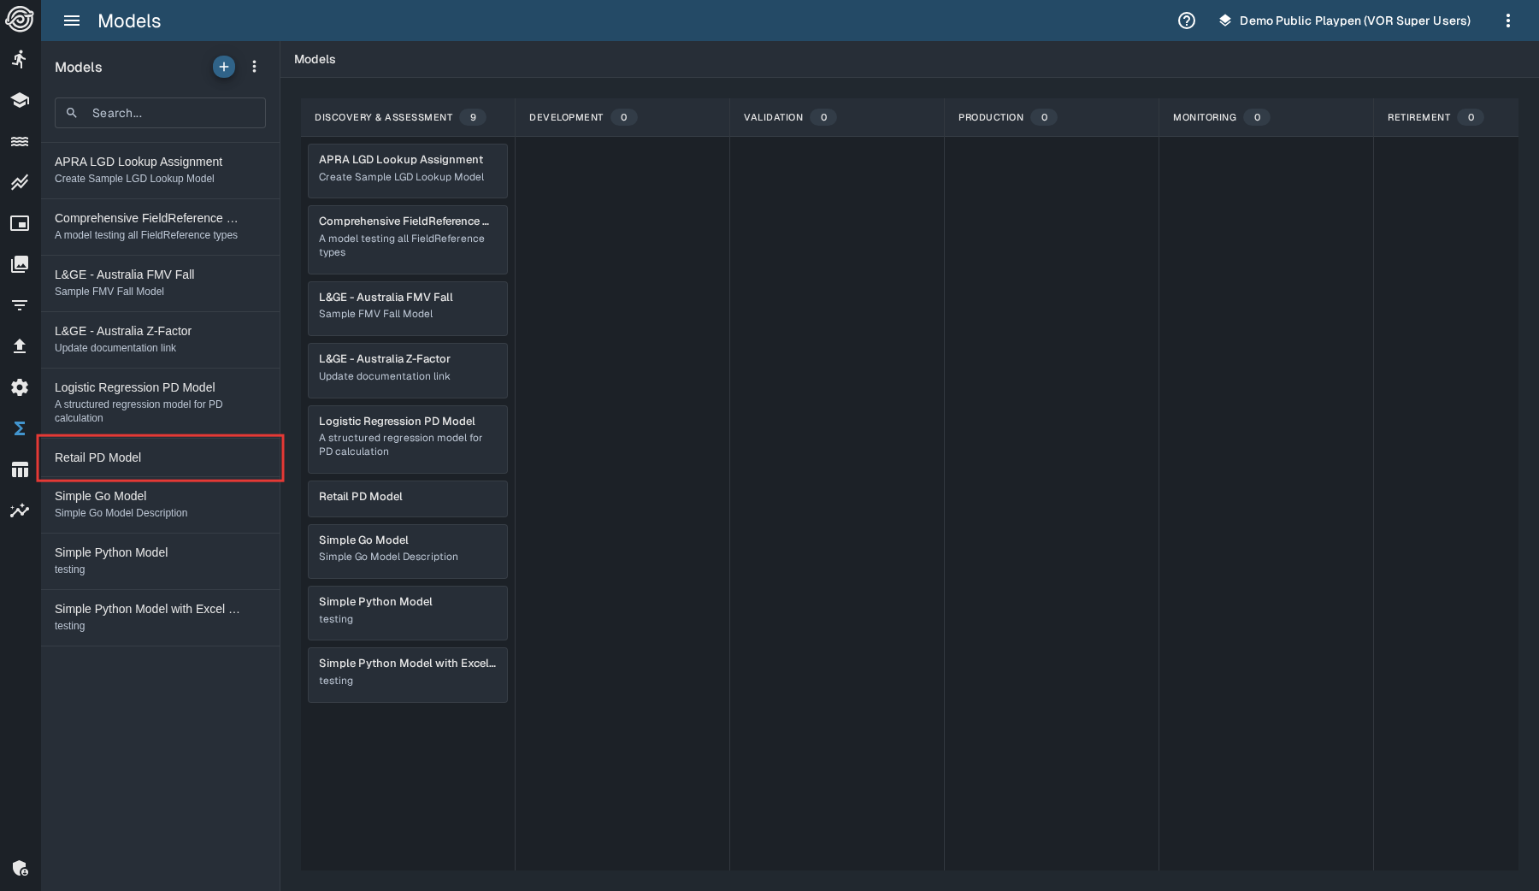Open the upload icon in sidebar

(x=20, y=346)
